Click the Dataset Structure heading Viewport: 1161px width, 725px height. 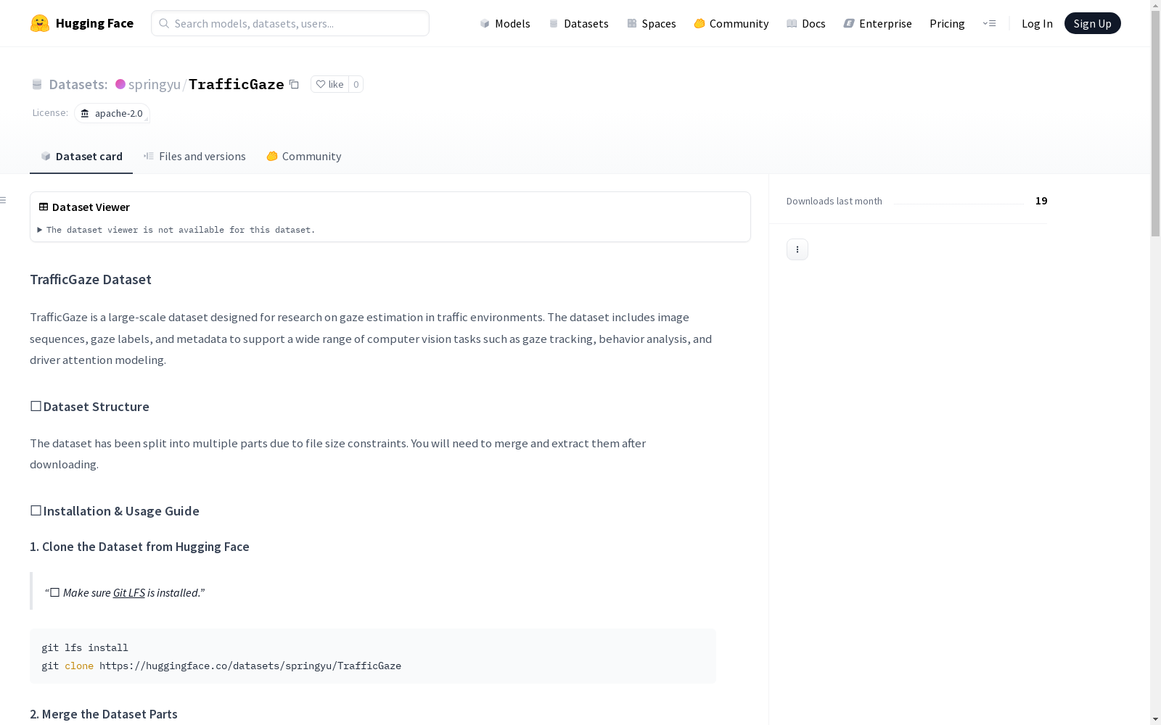click(89, 407)
